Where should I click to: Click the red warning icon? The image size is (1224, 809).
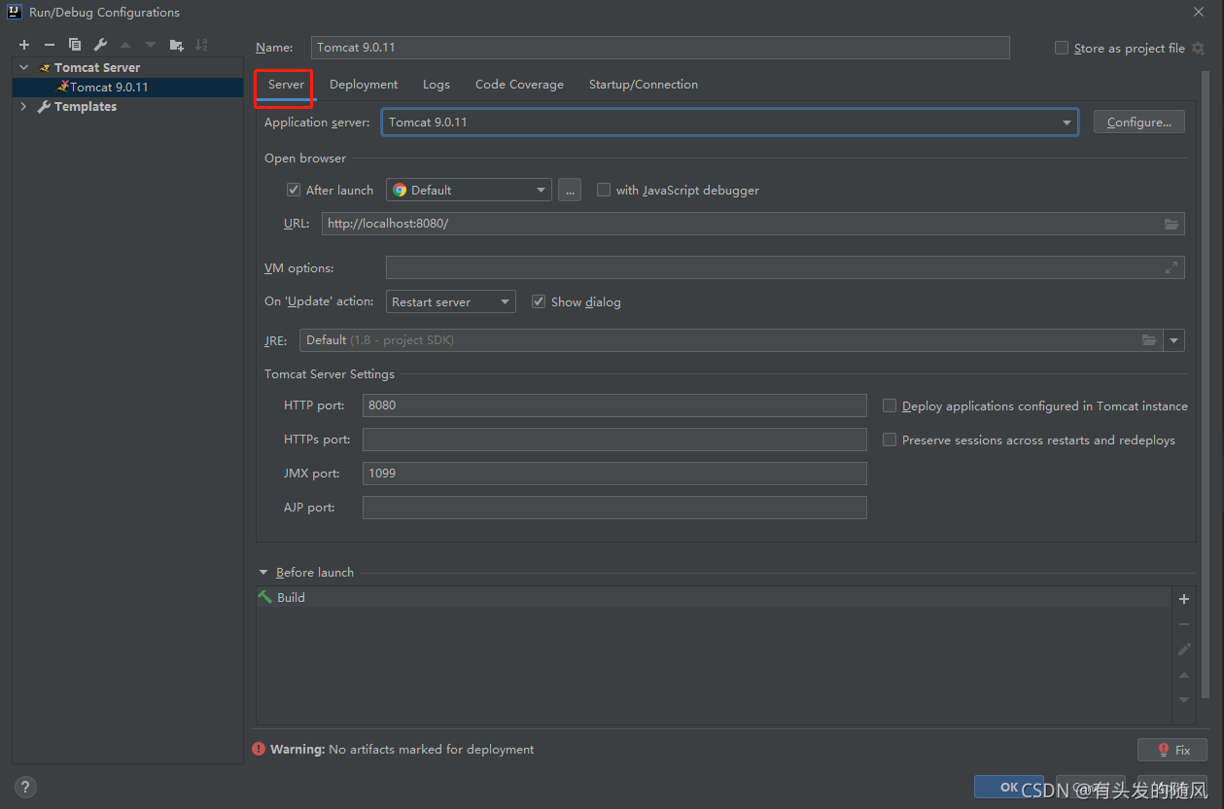[259, 749]
